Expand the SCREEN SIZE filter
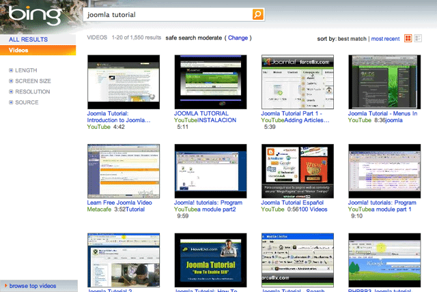This screenshot has height=292, width=437. click(x=30, y=81)
